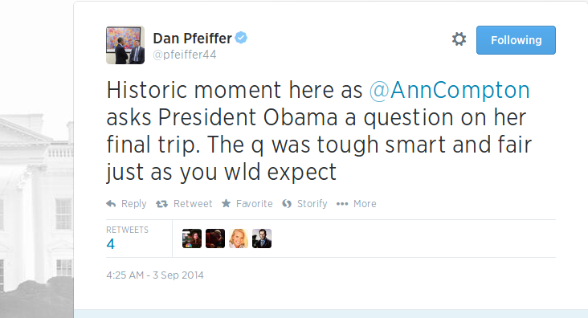
Task: Click the Favorite star icon
Action: point(227,203)
